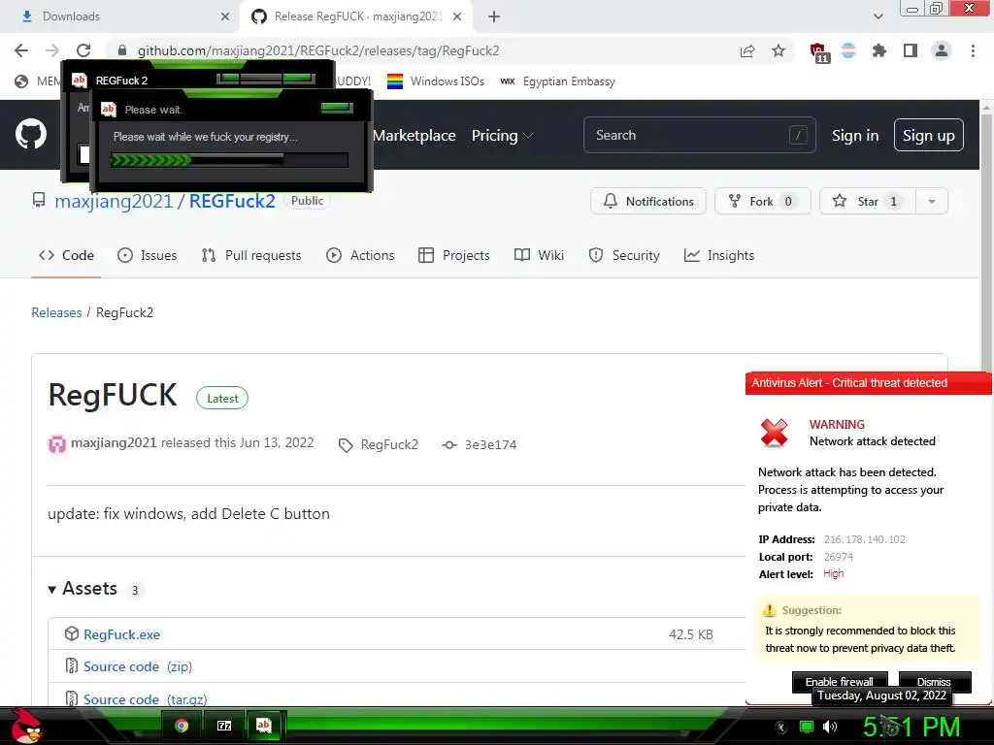Click the page scrollbar up arrow

tap(986, 108)
